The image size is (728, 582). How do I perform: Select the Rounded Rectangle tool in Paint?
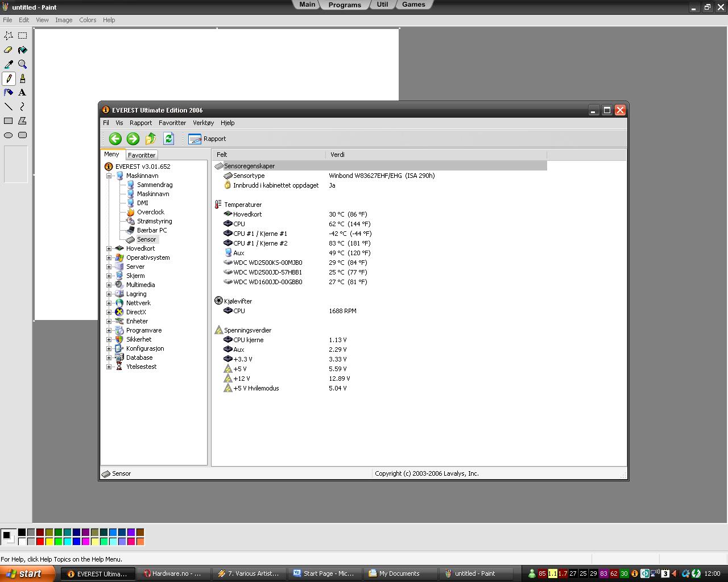pyautogui.click(x=23, y=135)
